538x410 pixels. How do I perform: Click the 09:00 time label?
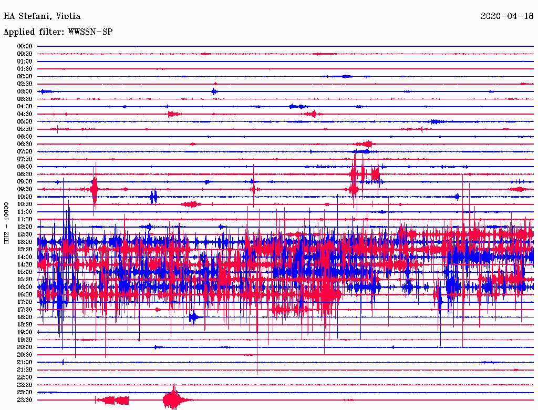[25, 182]
